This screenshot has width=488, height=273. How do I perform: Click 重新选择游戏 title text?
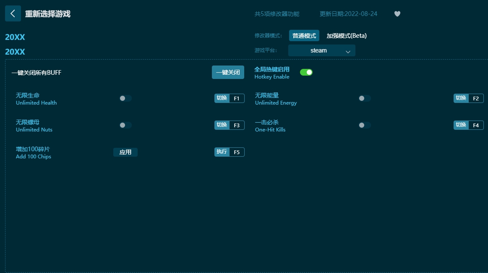coord(48,14)
